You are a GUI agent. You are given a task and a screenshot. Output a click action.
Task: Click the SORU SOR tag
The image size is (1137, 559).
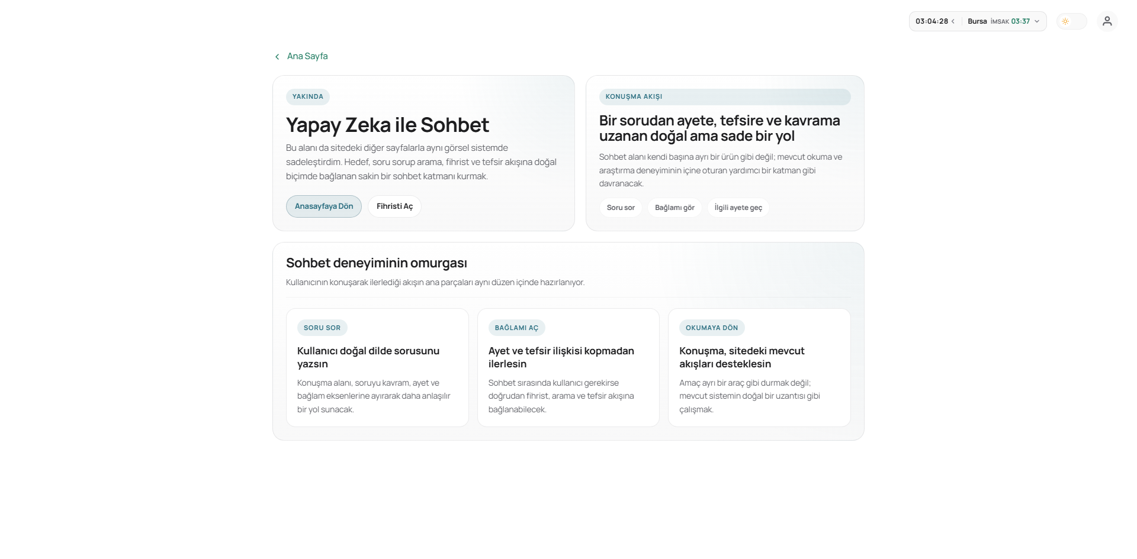322,328
